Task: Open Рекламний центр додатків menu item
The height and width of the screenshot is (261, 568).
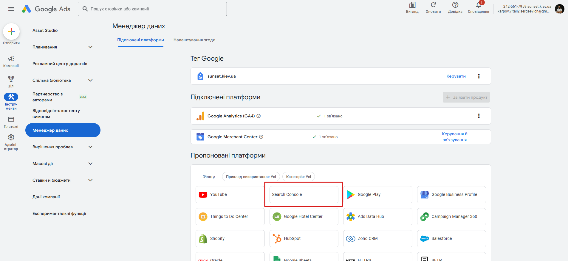Action: point(60,64)
